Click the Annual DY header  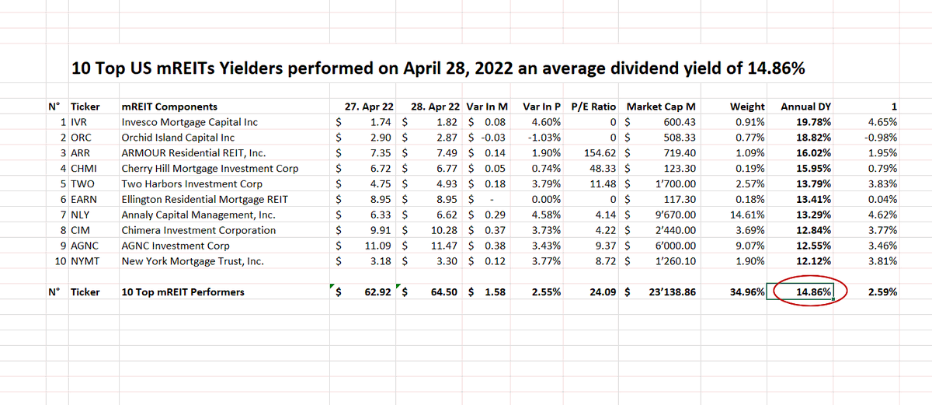pyautogui.click(x=805, y=106)
